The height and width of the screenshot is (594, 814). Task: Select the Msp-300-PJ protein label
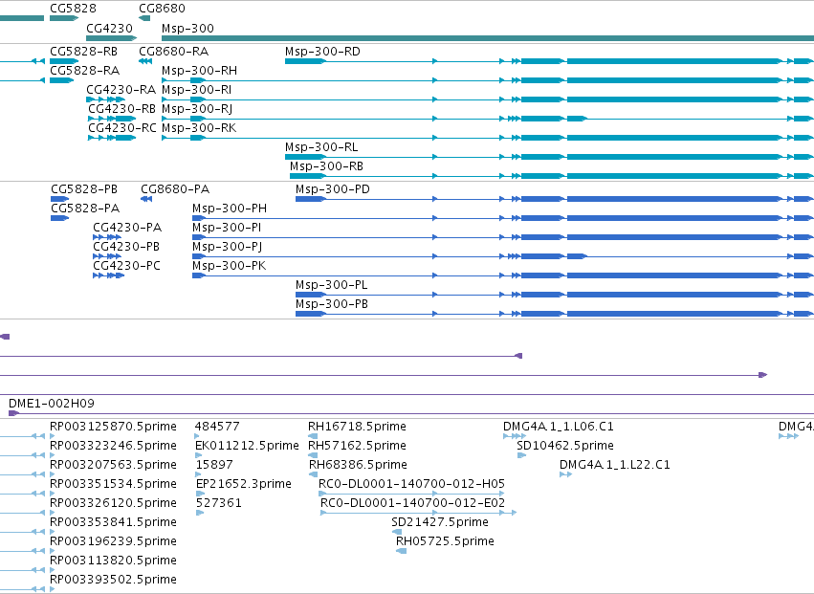click(228, 247)
